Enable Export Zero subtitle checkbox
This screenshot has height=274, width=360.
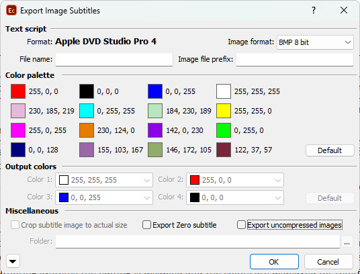pos(146,225)
